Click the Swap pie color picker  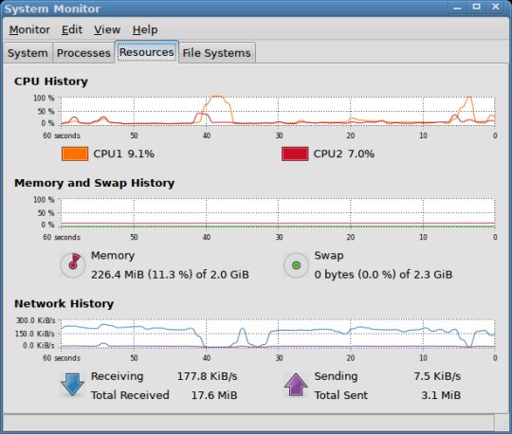tap(296, 265)
